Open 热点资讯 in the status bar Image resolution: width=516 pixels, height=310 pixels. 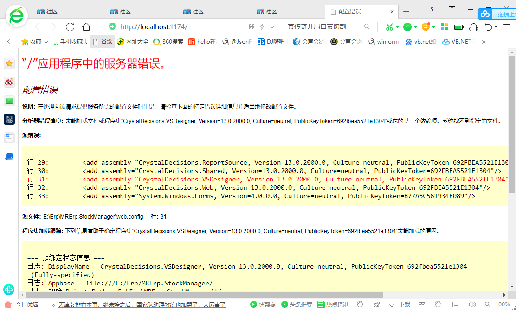tap(332, 304)
